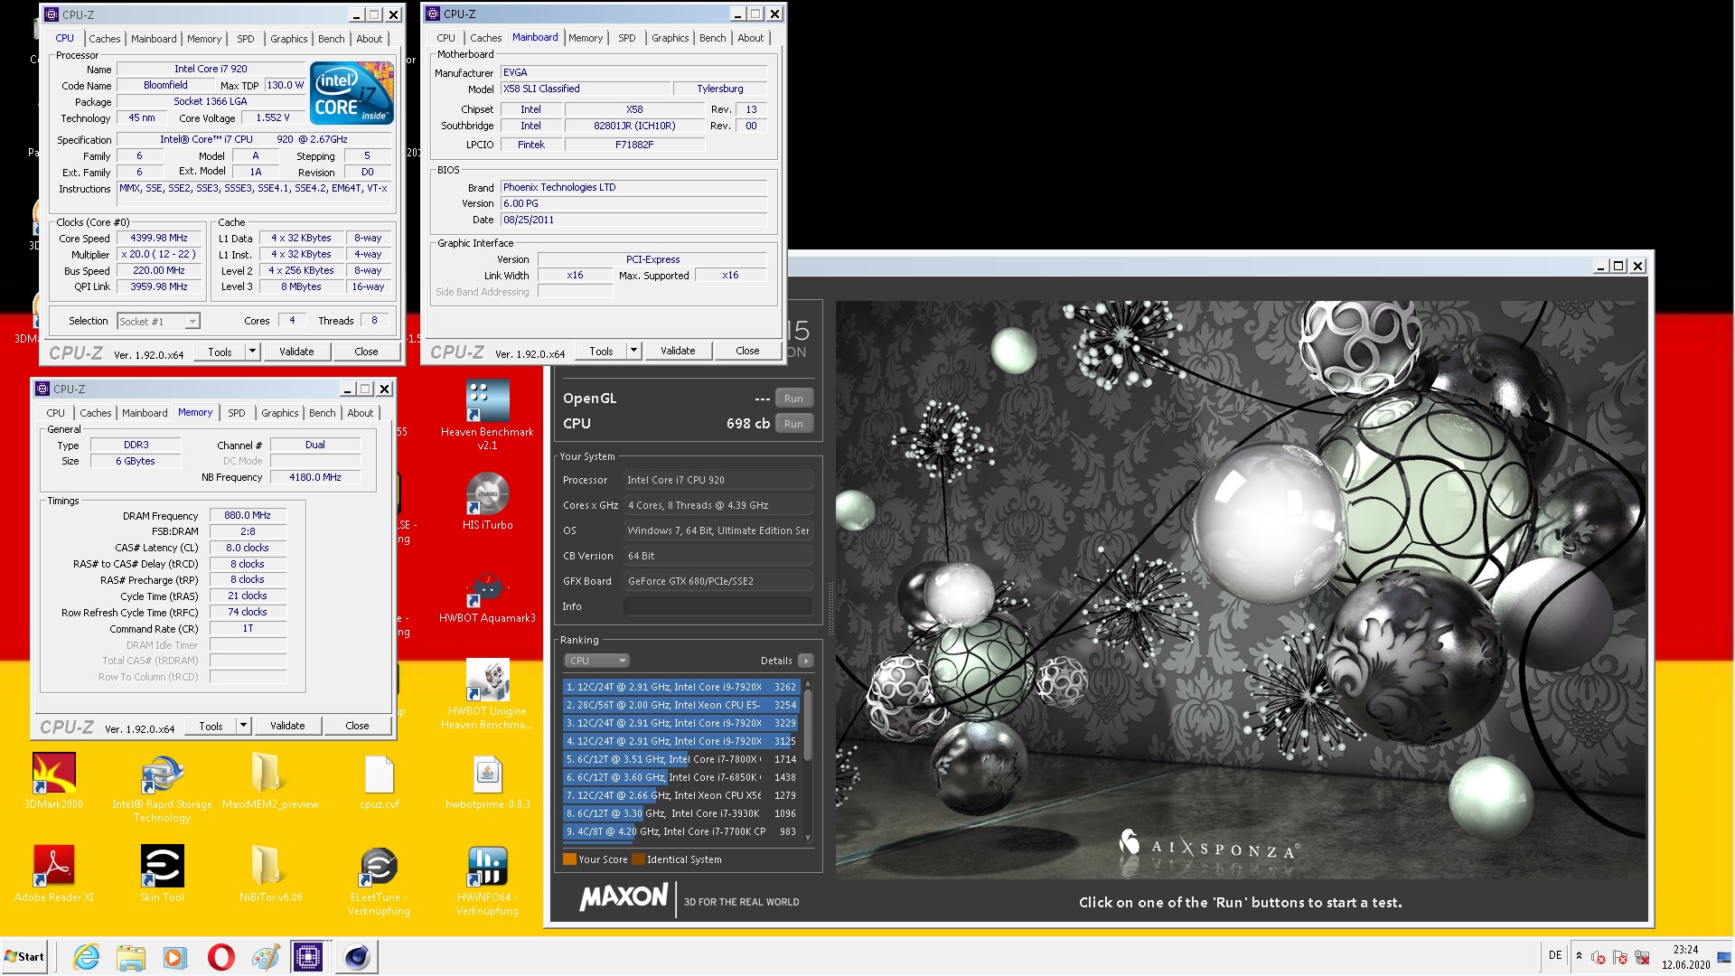Launch the HWiNFO64 shortcut

coord(487,881)
